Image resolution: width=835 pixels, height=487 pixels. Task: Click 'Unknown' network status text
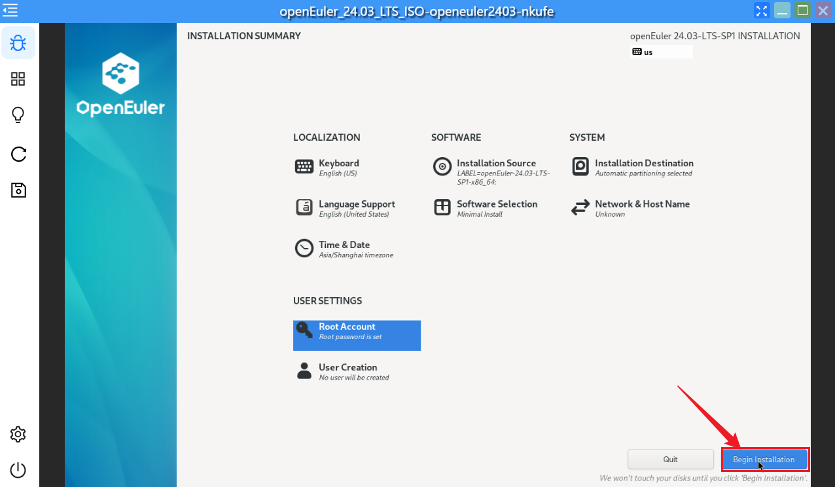(x=610, y=214)
